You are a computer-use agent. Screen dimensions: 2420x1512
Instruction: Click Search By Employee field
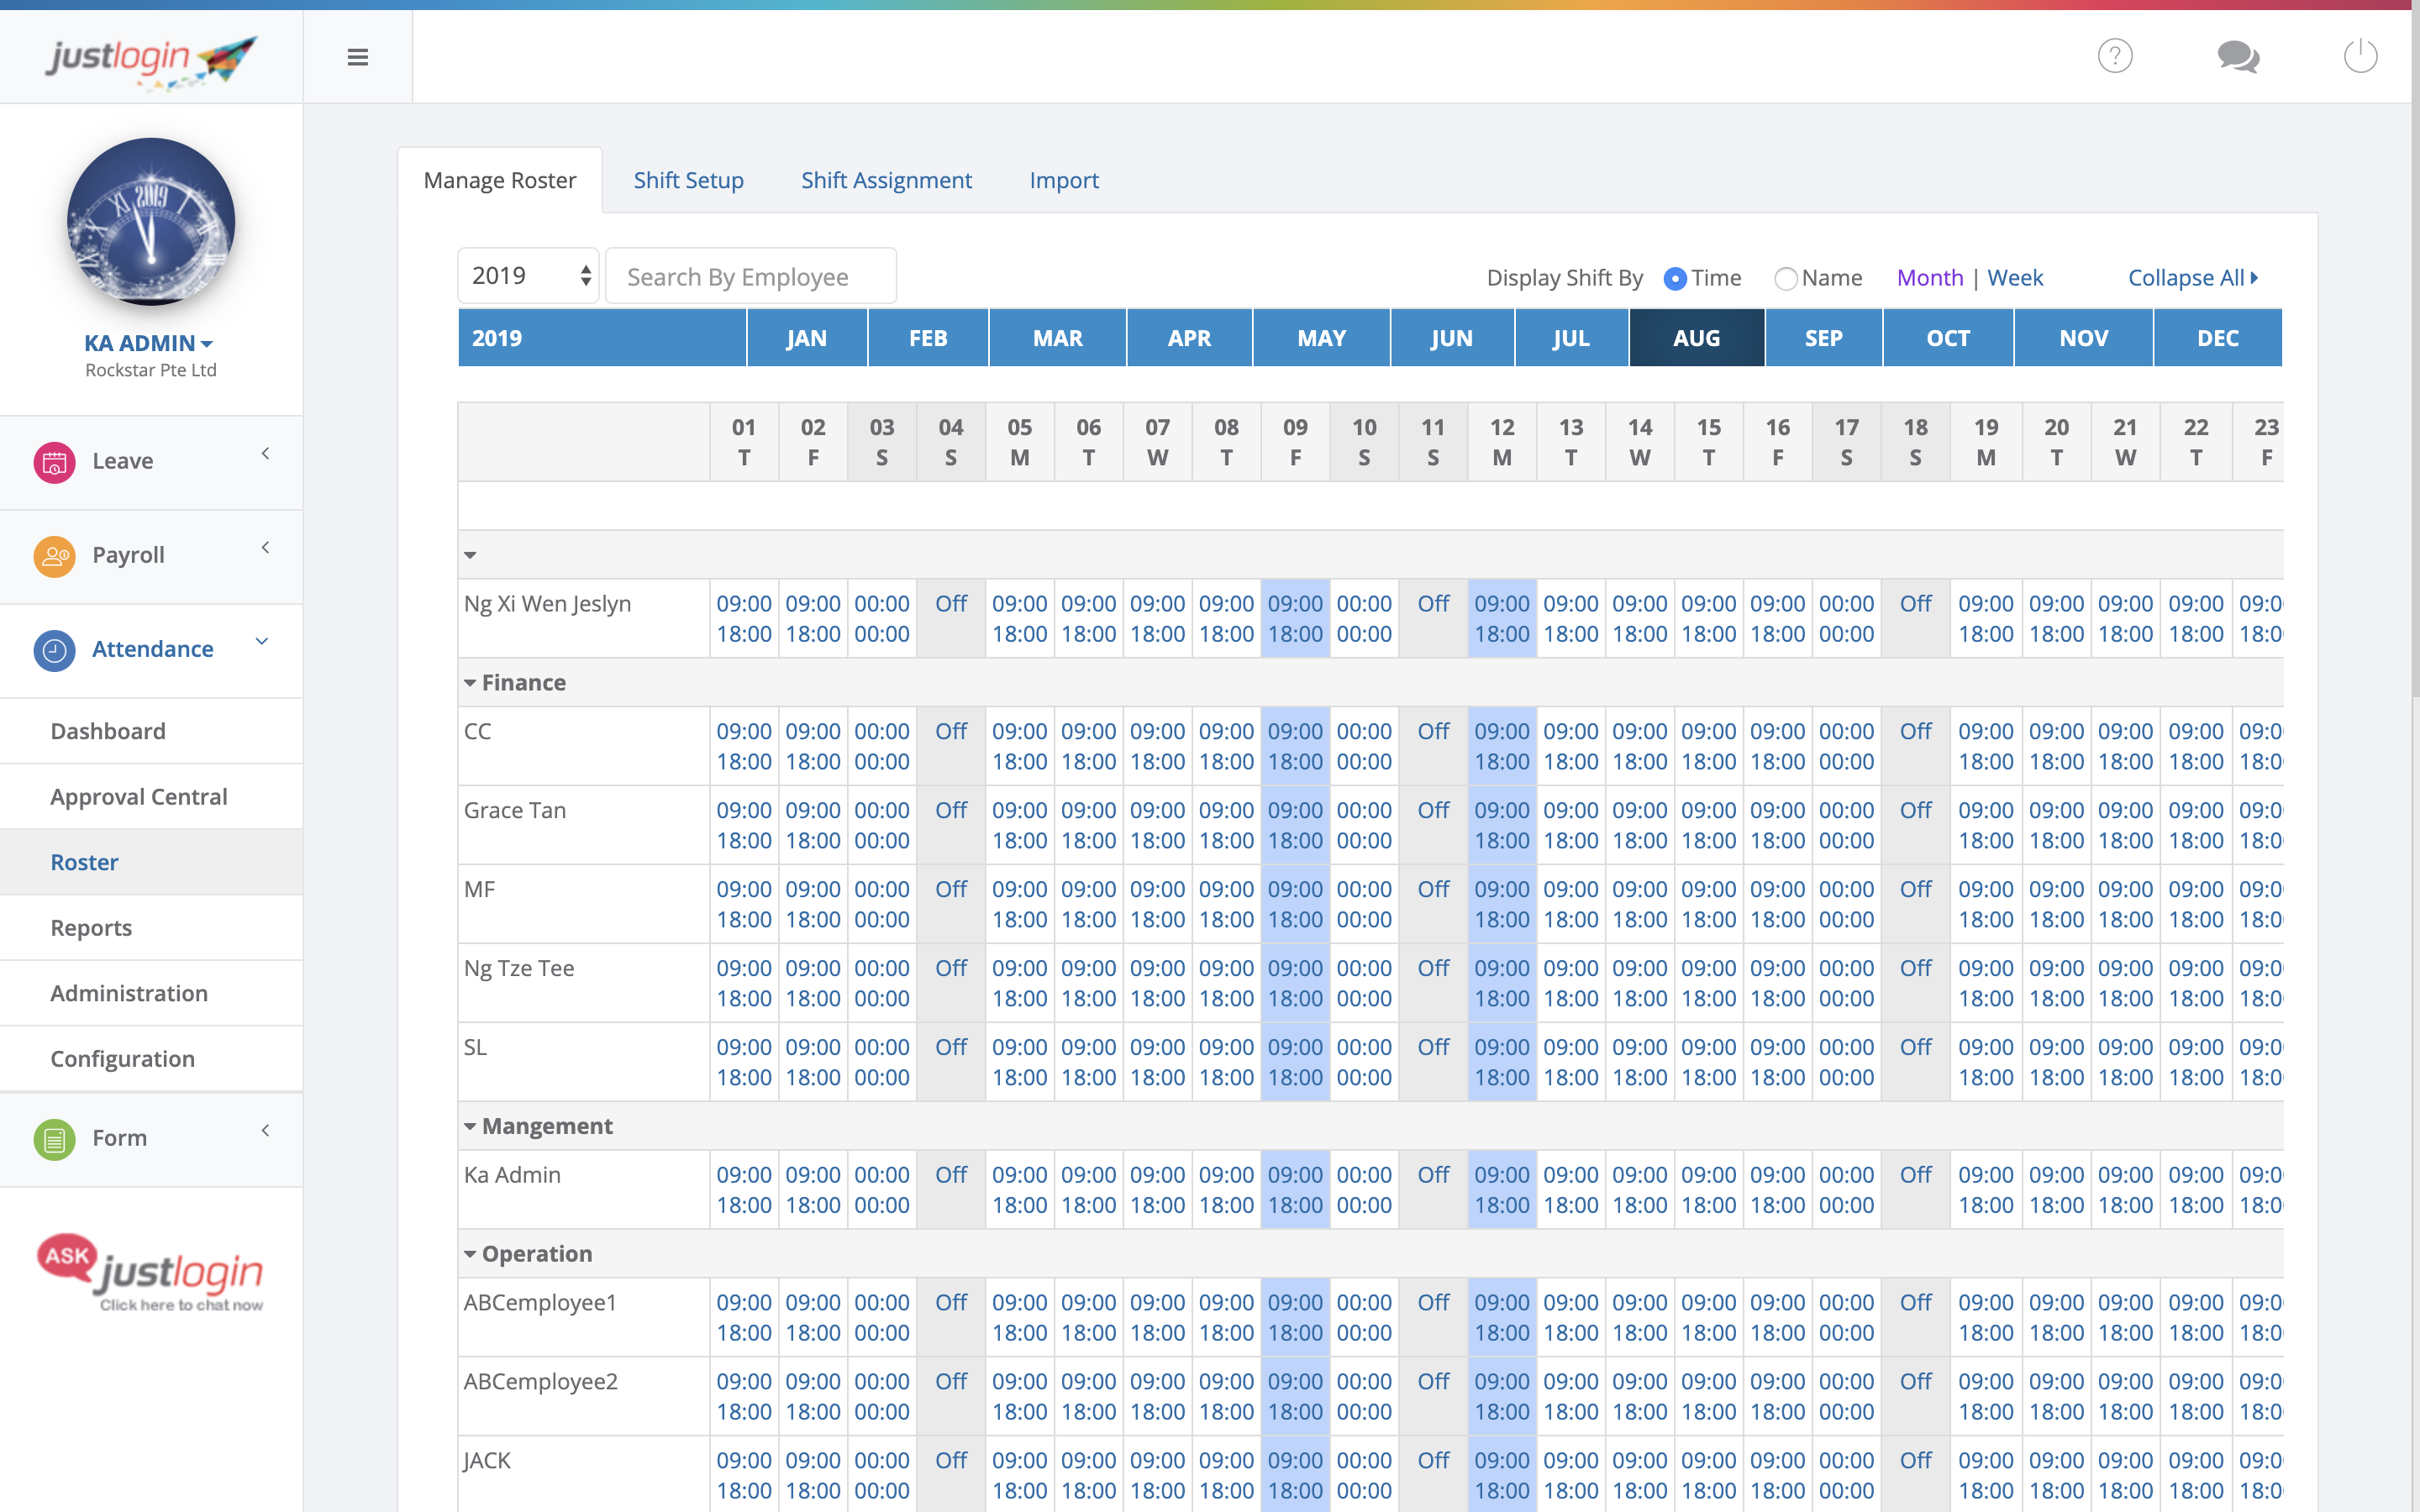point(750,277)
